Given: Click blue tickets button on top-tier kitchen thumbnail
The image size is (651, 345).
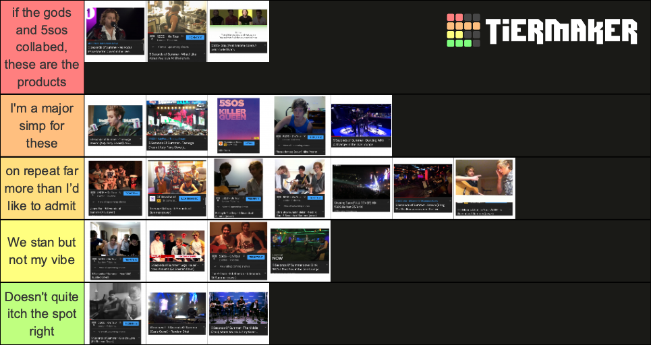Looking at the screenshot, I should click(195, 37).
